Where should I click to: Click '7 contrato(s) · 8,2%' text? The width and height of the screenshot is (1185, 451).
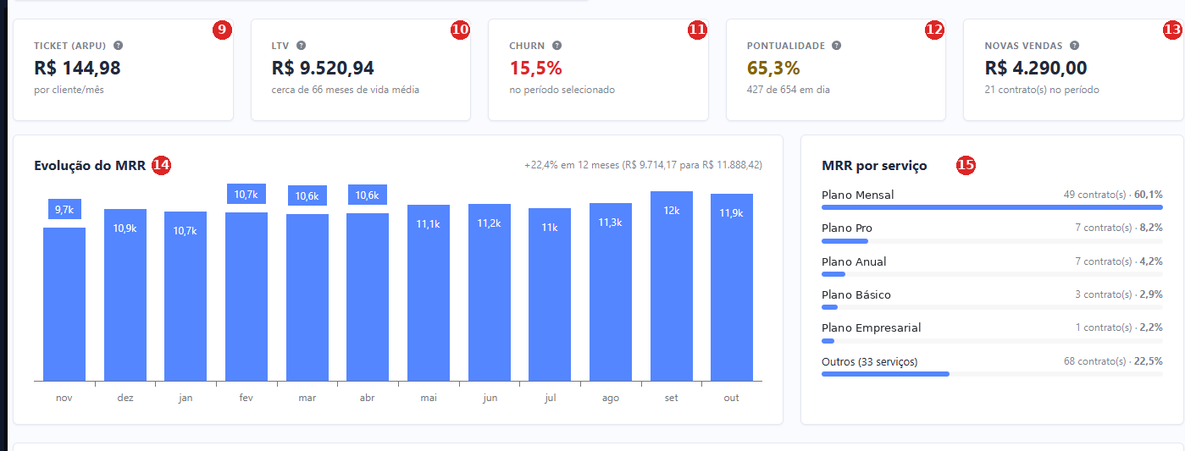coord(1119,228)
